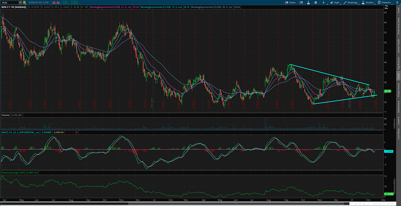The image size is (401, 206).
Task: Click the yellow link number 2 icon
Action: pyautogui.click(x=25, y=2)
